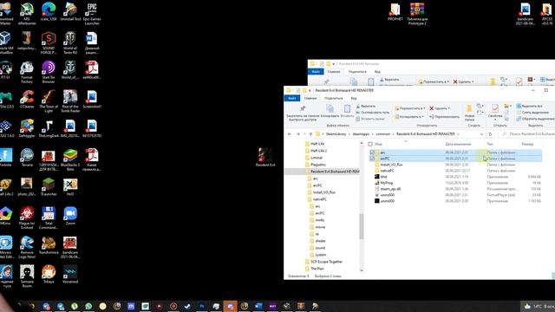Launch The Town of Light shortcut

point(49,101)
